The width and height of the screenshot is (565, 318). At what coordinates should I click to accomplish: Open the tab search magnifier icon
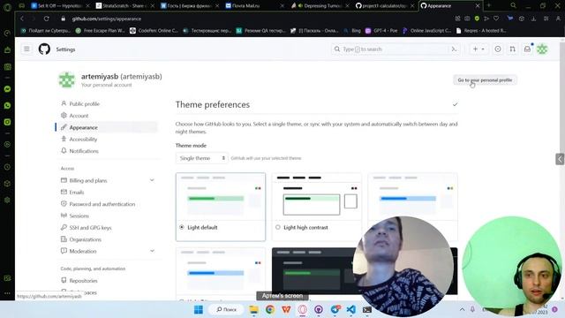pyautogui.click(x=513, y=5)
